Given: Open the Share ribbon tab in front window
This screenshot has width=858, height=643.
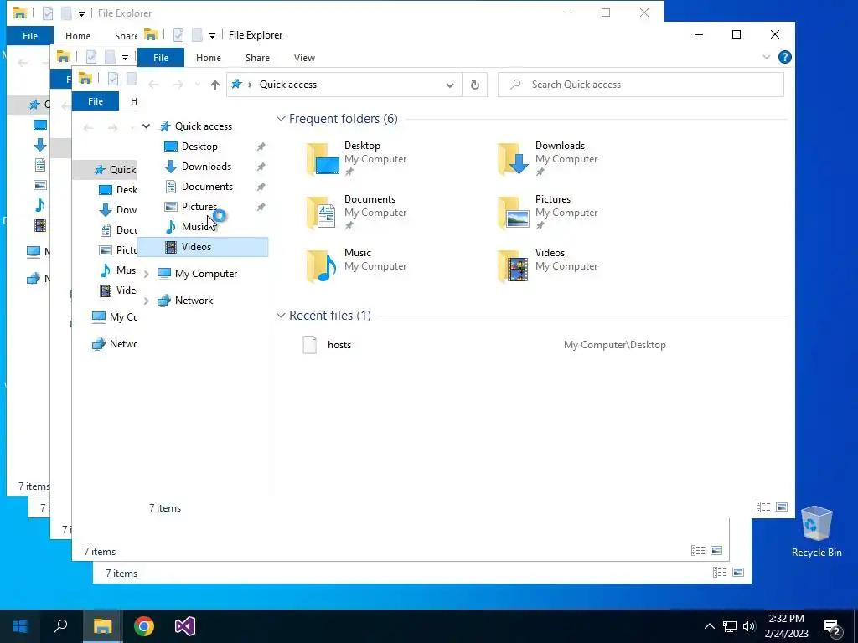Looking at the screenshot, I should pyautogui.click(x=257, y=58).
